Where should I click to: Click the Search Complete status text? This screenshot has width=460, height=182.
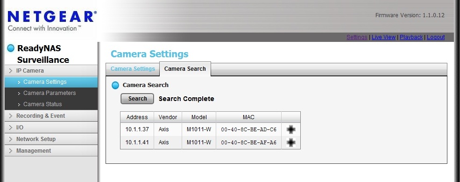186,99
